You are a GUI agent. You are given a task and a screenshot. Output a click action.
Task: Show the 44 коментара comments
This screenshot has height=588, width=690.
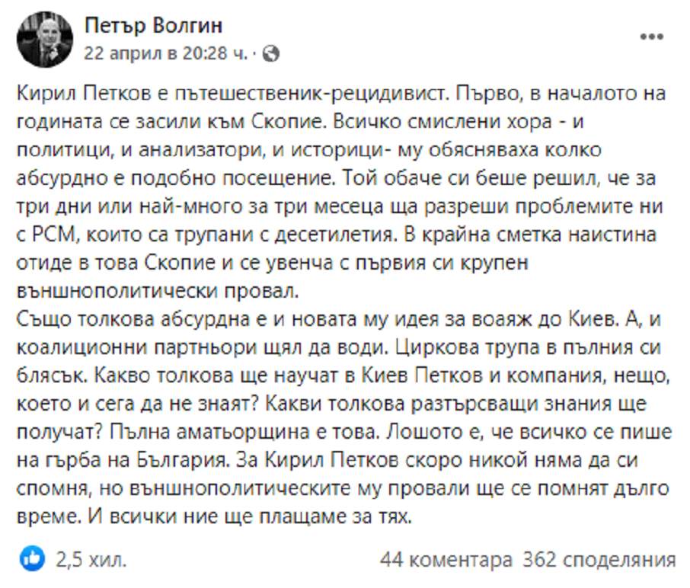click(x=446, y=560)
